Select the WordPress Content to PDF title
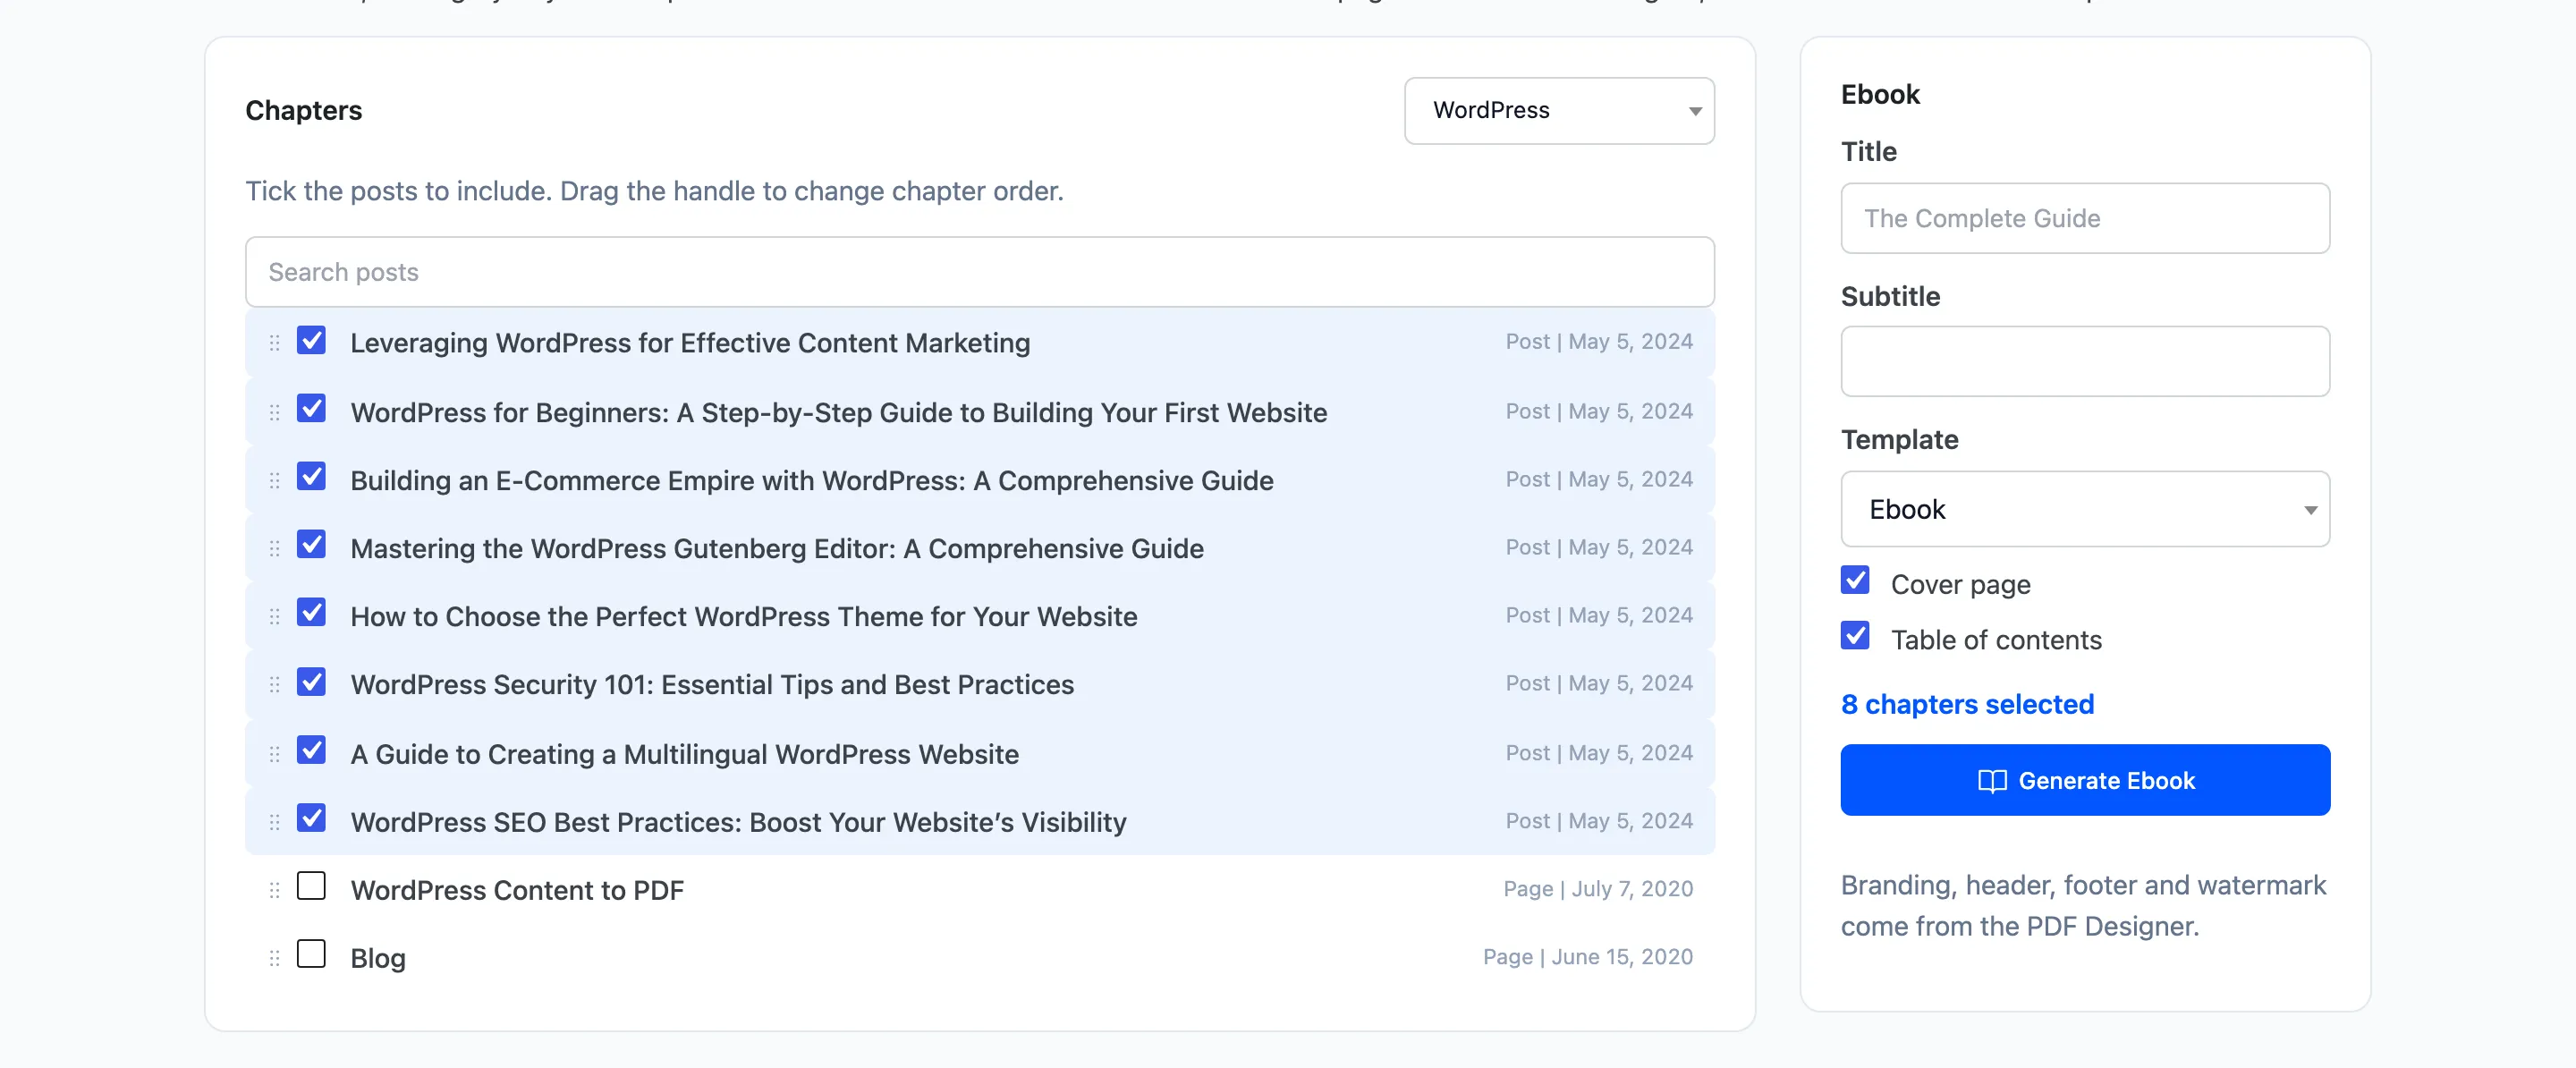Viewport: 2576px width, 1068px height. (517, 890)
